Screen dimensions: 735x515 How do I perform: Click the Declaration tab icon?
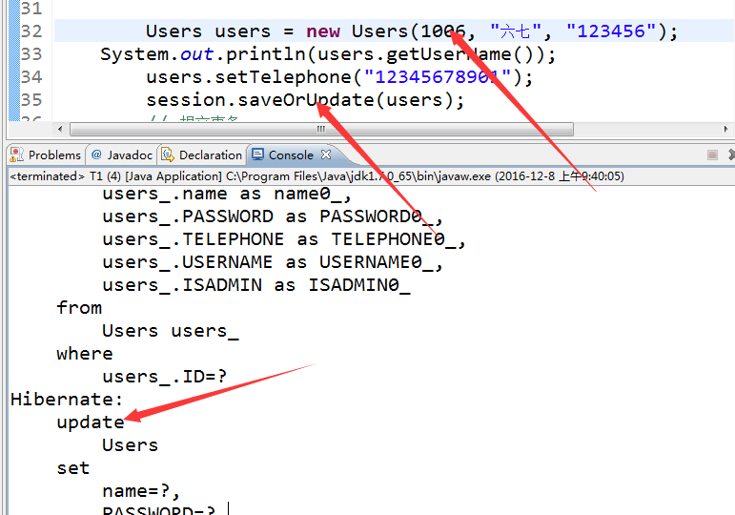(x=167, y=154)
